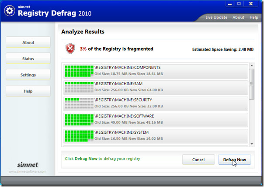Click 'Old Size: 18.75 MB' size text

(111, 74)
